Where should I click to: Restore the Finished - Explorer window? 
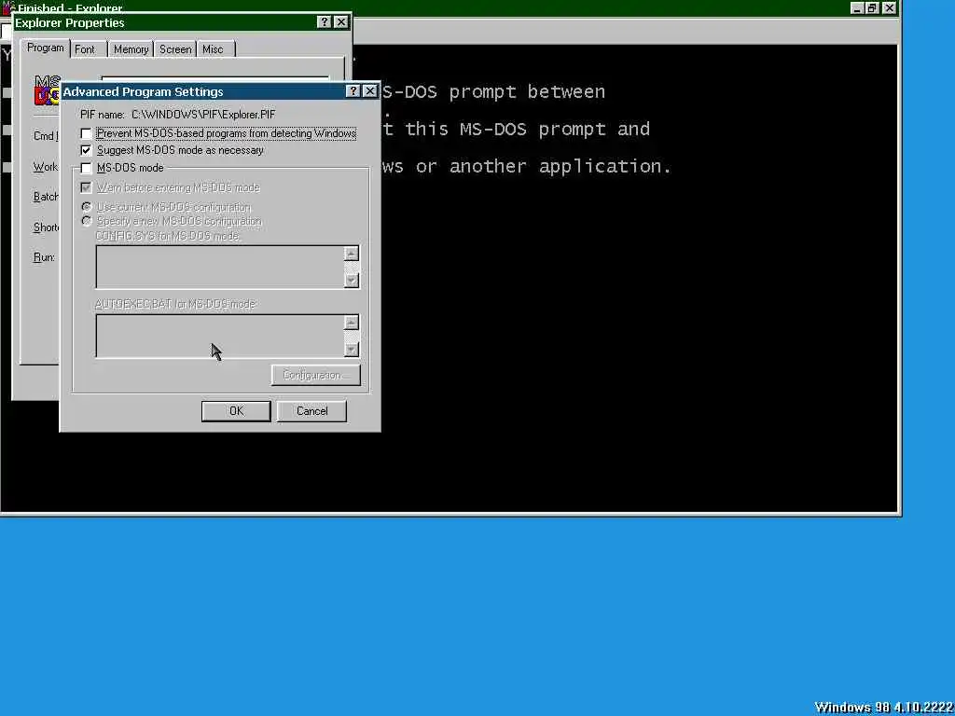click(872, 7)
